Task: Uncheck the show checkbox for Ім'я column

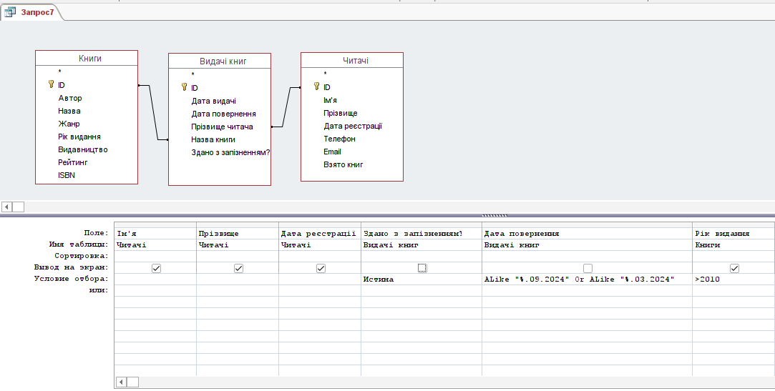Action: (156, 268)
